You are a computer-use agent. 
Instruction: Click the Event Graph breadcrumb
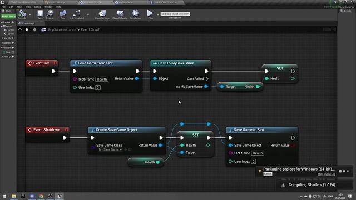pos(90,29)
